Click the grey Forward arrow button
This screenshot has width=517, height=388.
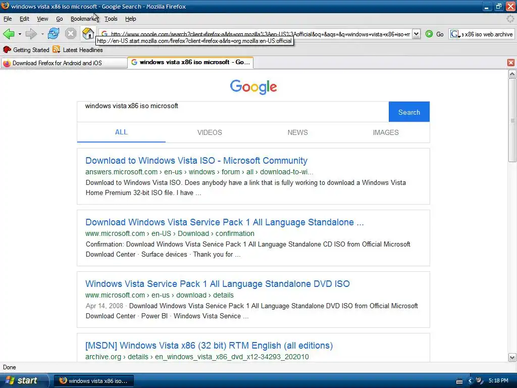[x=31, y=34]
